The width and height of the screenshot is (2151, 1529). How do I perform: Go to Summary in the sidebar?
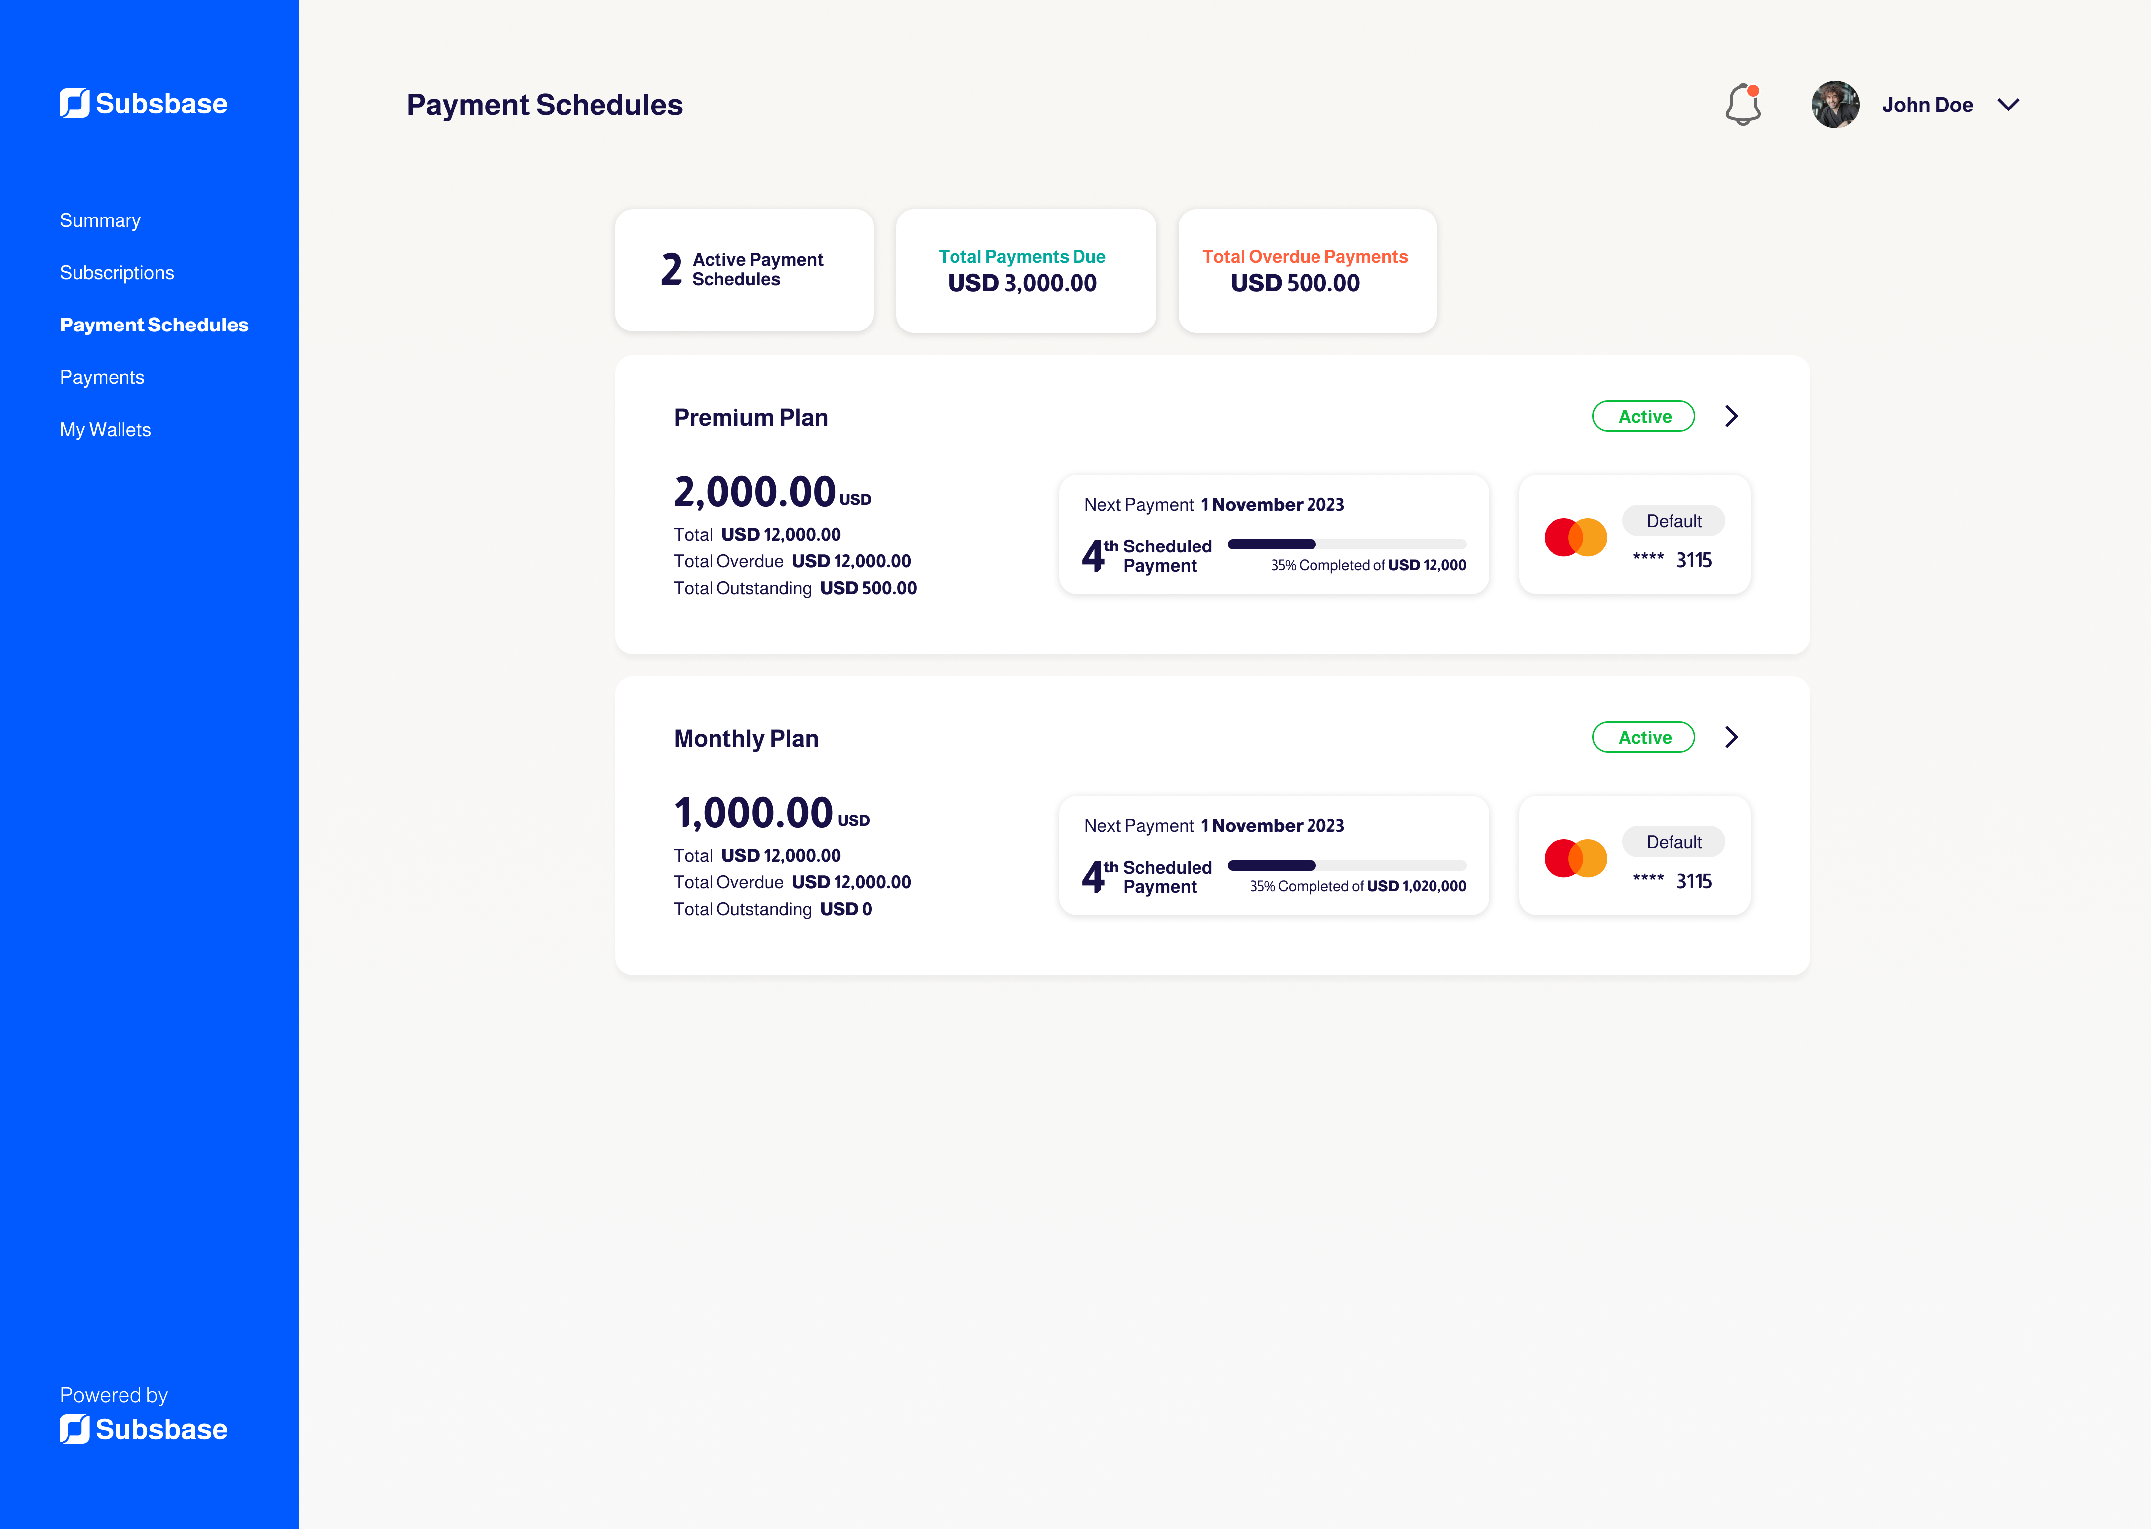pos(100,220)
